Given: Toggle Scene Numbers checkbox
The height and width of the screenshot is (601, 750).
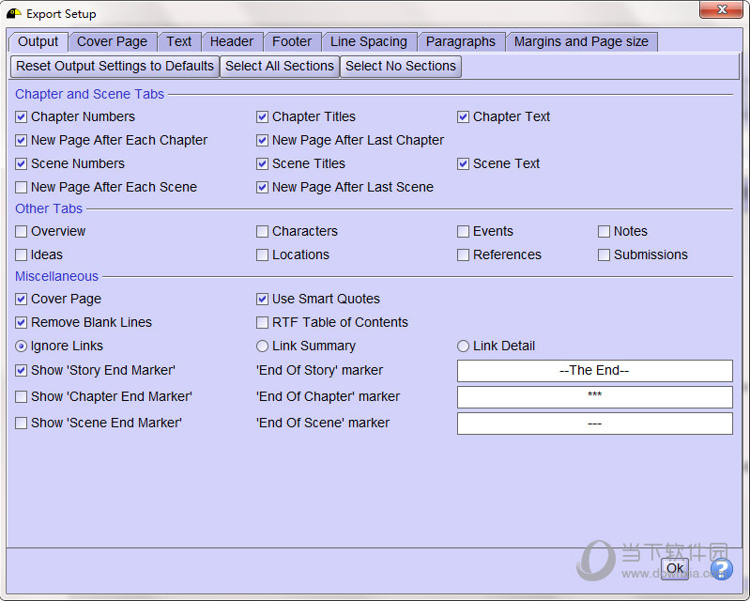Looking at the screenshot, I should [21, 163].
